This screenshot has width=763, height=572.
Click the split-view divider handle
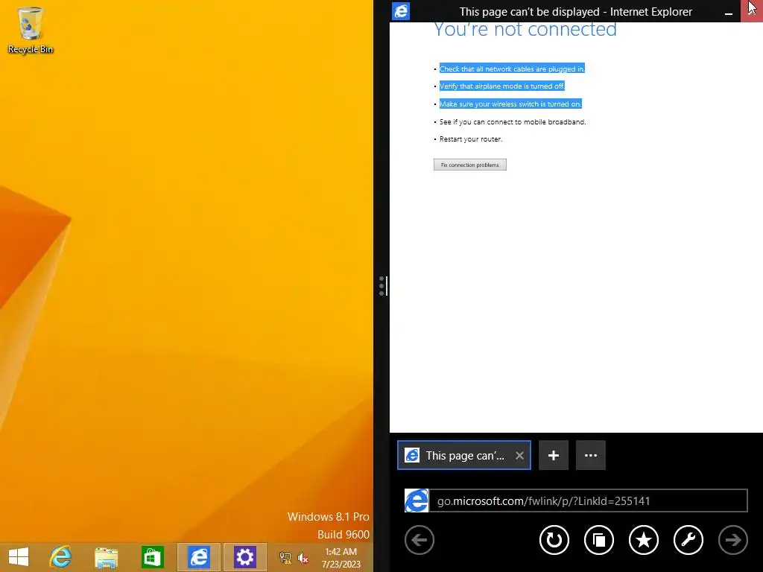(x=382, y=286)
